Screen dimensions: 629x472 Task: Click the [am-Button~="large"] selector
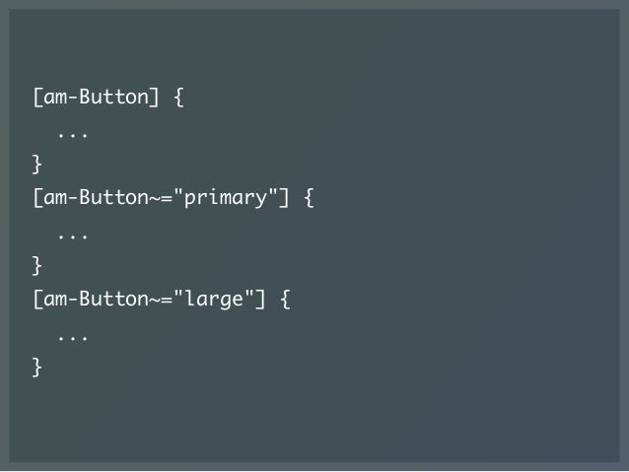click(149, 300)
